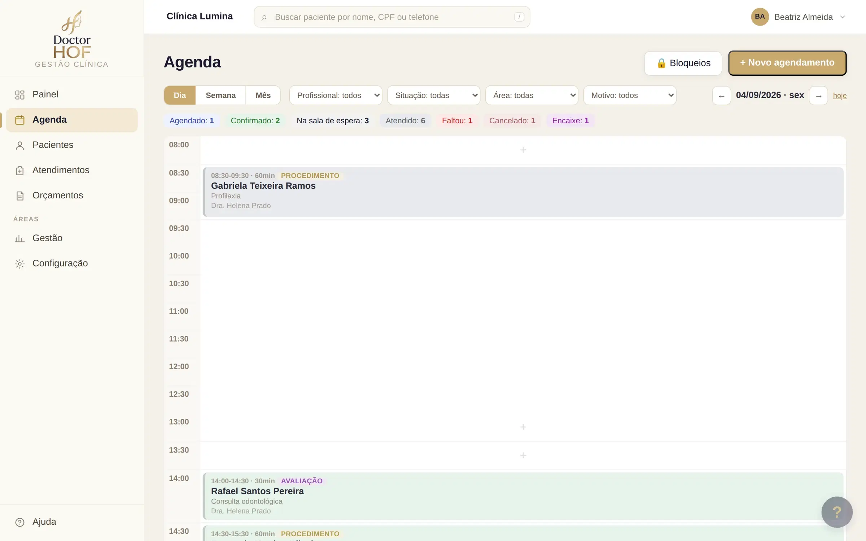Open the Área: todas dropdown

(532, 95)
